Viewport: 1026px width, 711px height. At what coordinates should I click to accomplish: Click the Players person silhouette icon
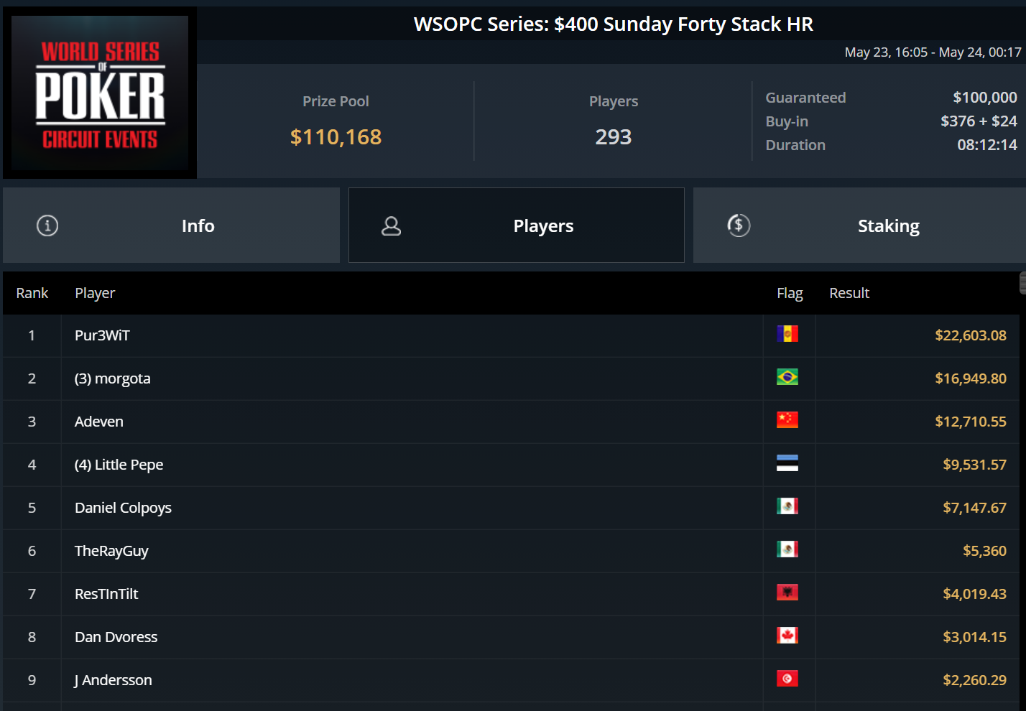click(x=391, y=226)
